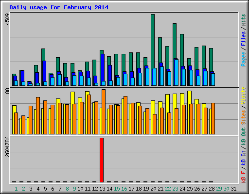Click day label 24 on the x-axis
The image size is (249, 194).
point(182,189)
